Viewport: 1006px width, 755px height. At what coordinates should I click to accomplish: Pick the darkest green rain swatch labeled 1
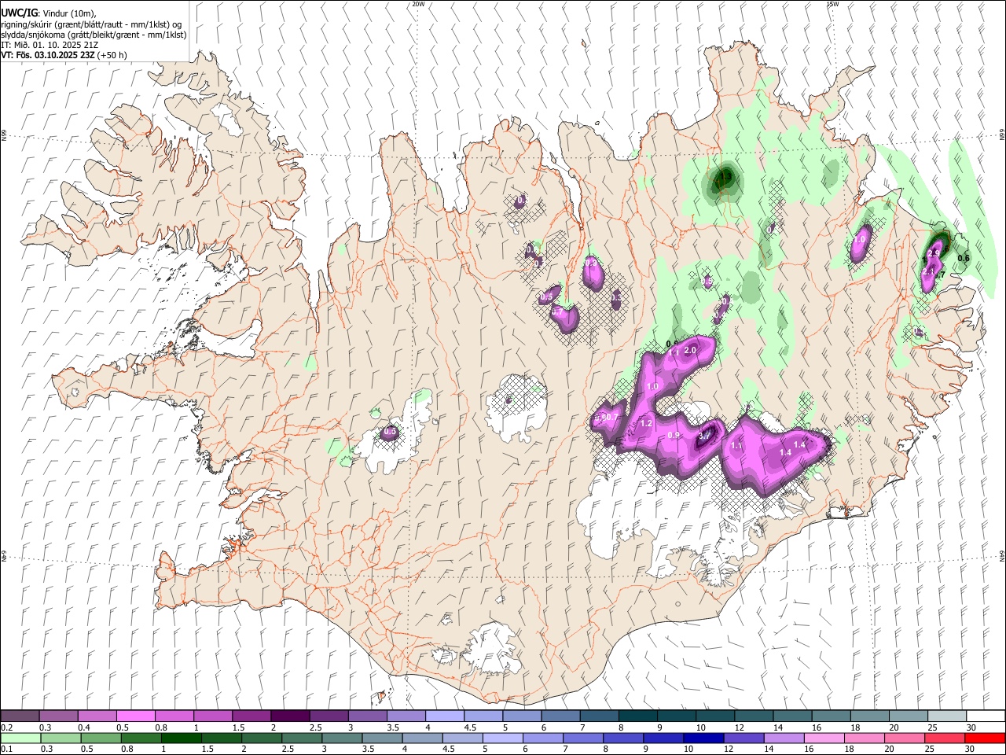pos(182,738)
